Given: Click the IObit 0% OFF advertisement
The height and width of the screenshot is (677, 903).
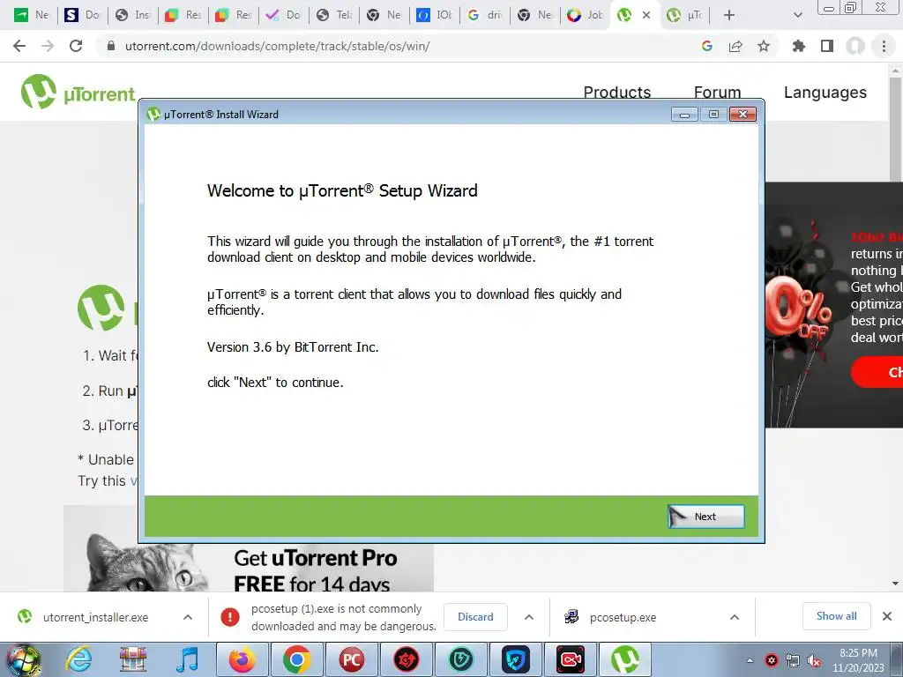Looking at the screenshot, I should pyautogui.click(x=833, y=304).
